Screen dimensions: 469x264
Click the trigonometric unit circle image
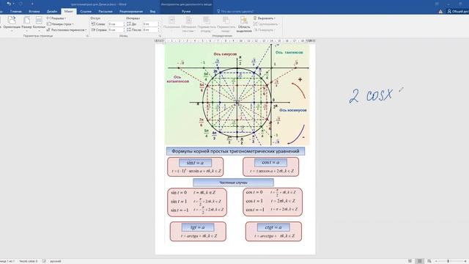click(x=237, y=95)
